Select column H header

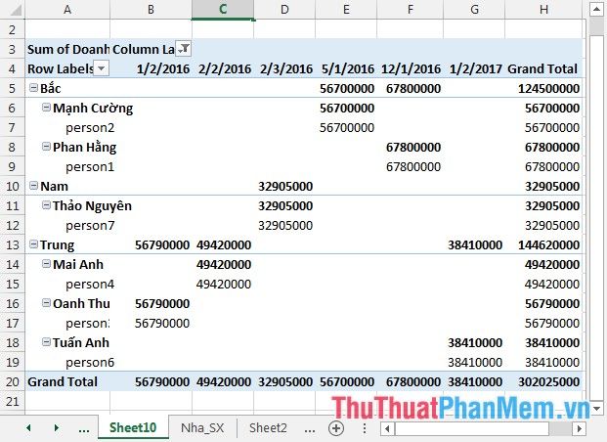tap(543, 10)
